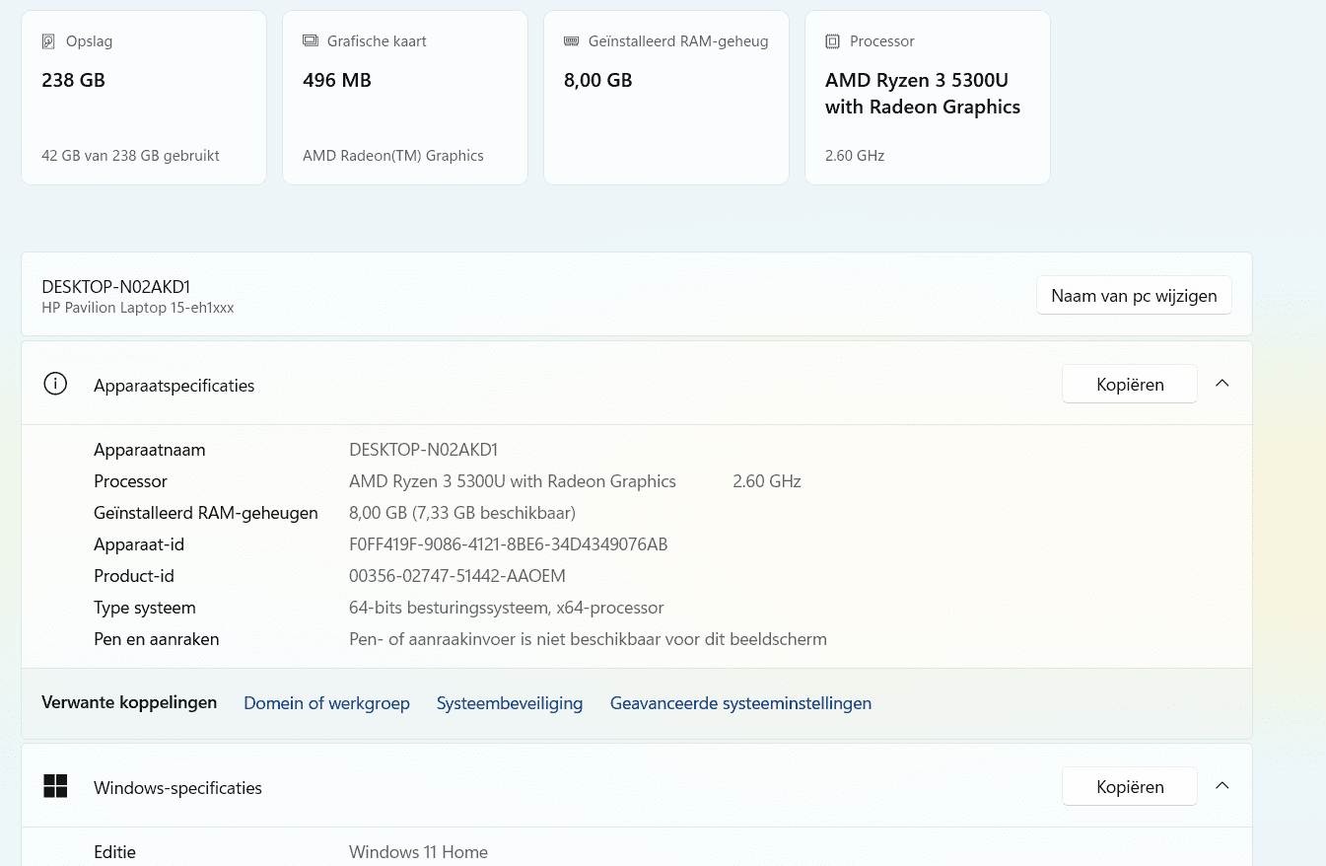This screenshot has height=866, width=1326.
Task: Click the Processor chip icon
Action: (x=832, y=41)
